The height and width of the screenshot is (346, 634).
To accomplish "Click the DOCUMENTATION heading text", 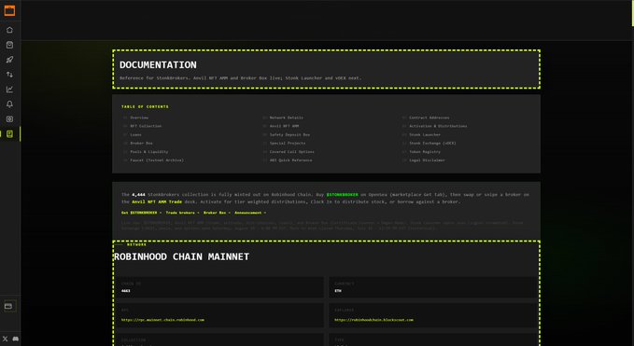I will pyautogui.click(x=158, y=65).
